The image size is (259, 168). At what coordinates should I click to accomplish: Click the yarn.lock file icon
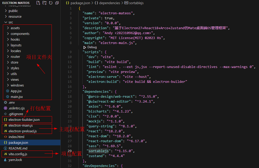tap(5, 160)
